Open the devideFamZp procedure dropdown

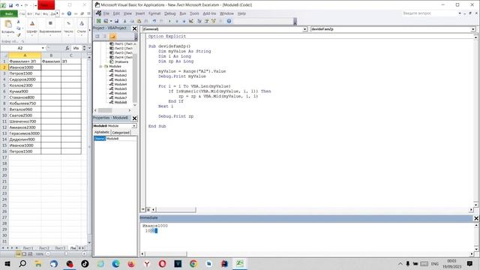pos(473,29)
